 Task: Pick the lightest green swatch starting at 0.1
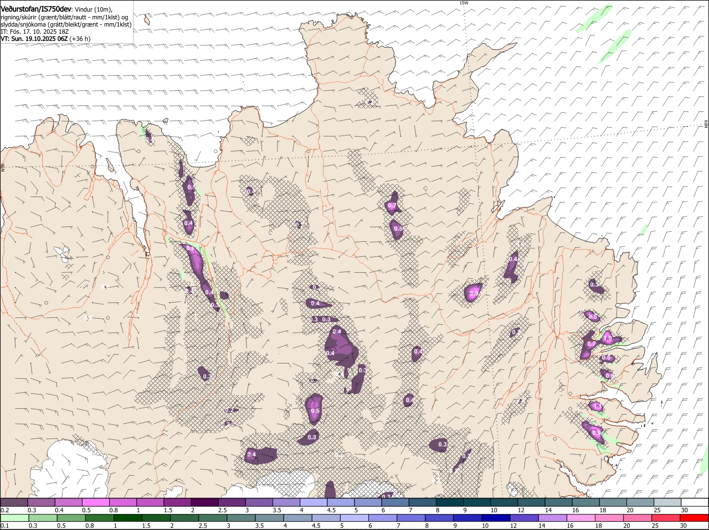14,518
